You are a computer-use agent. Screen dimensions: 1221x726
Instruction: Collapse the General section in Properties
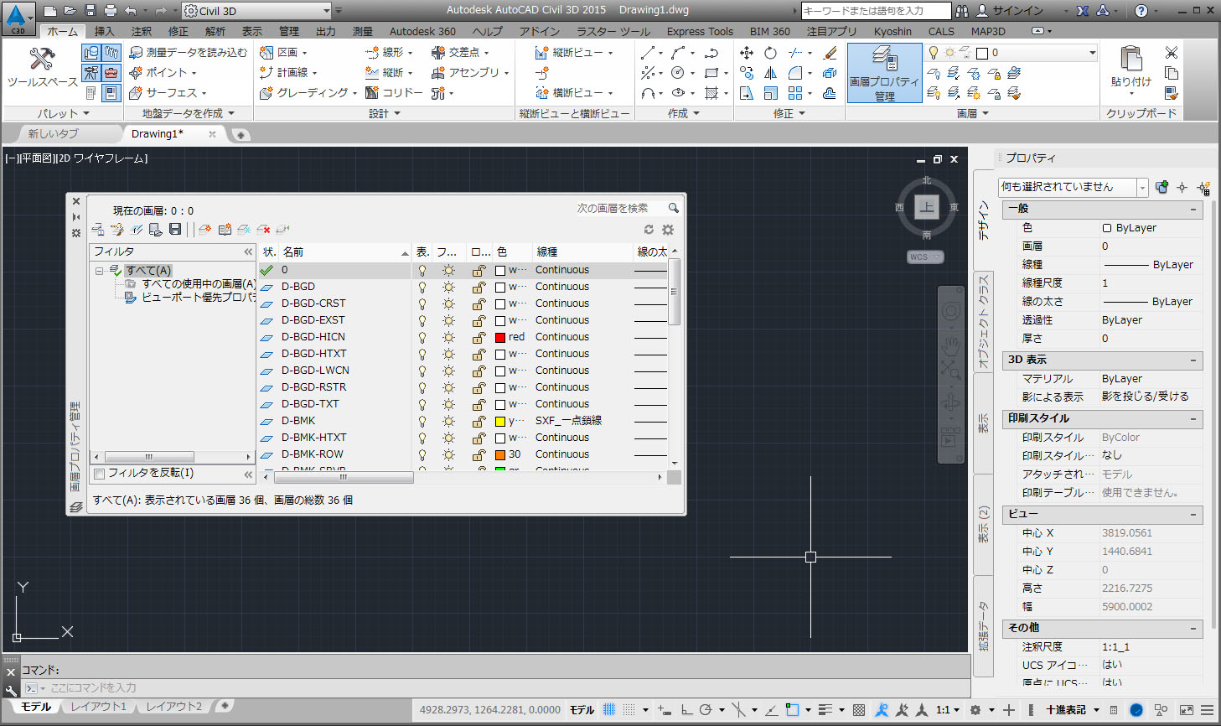tap(1193, 209)
